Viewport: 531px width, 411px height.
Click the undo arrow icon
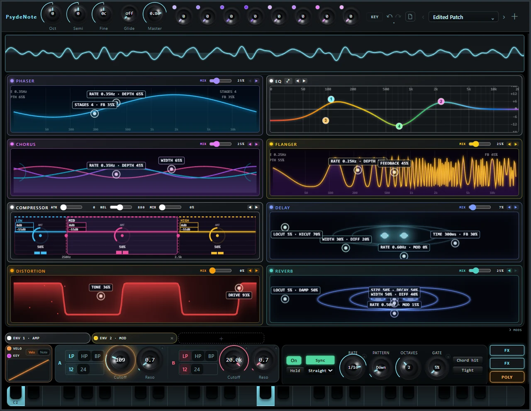click(389, 17)
